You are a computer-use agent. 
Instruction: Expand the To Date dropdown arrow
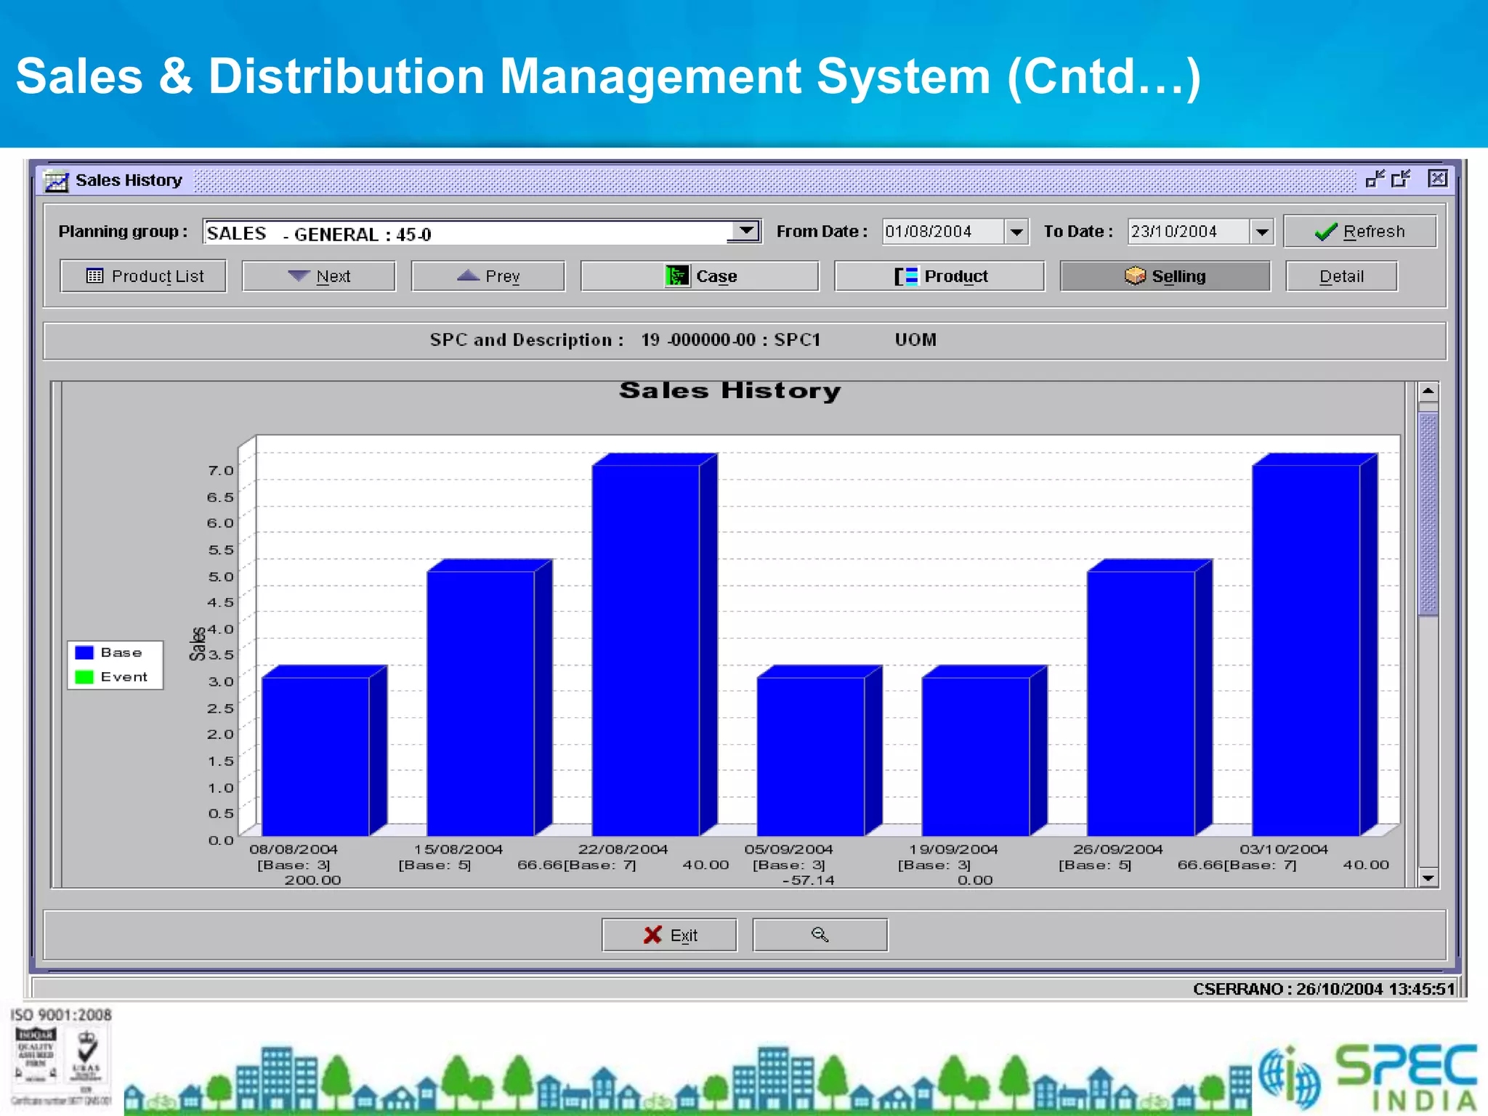[1263, 232]
